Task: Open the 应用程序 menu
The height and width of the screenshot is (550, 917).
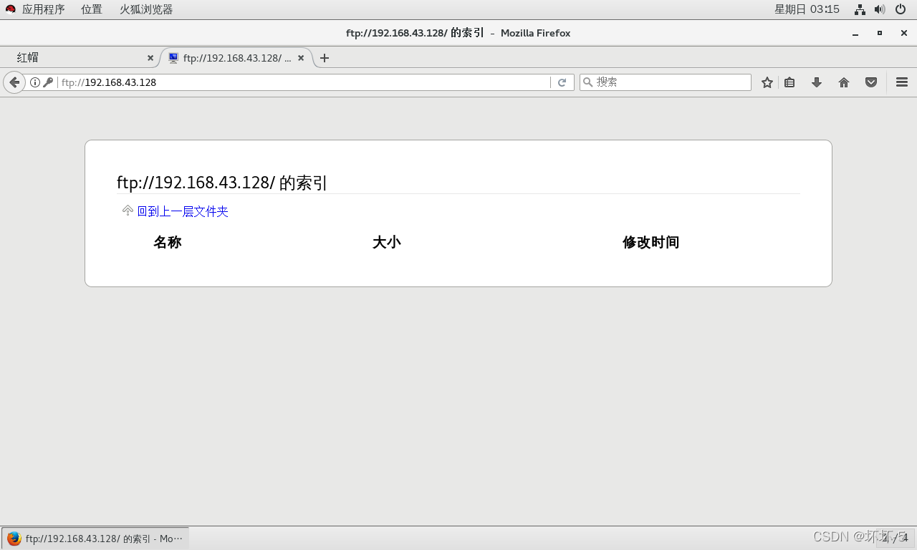Action: pyautogui.click(x=43, y=9)
